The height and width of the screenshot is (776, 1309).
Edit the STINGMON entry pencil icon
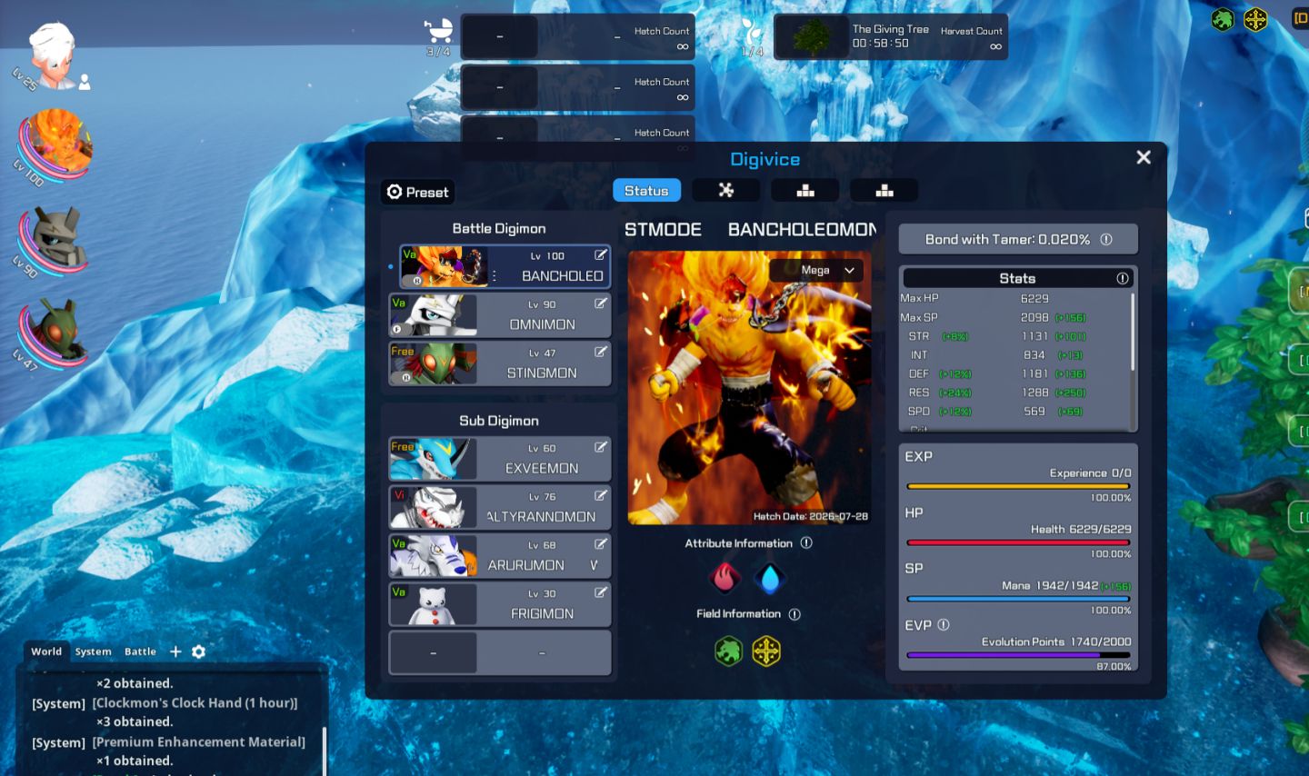601,352
